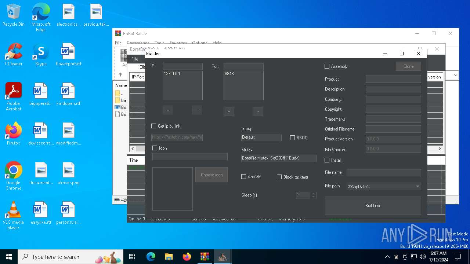Enable Get ip by link checkbox
Image resolution: width=470 pixels, height=264 pixels.
154,126
